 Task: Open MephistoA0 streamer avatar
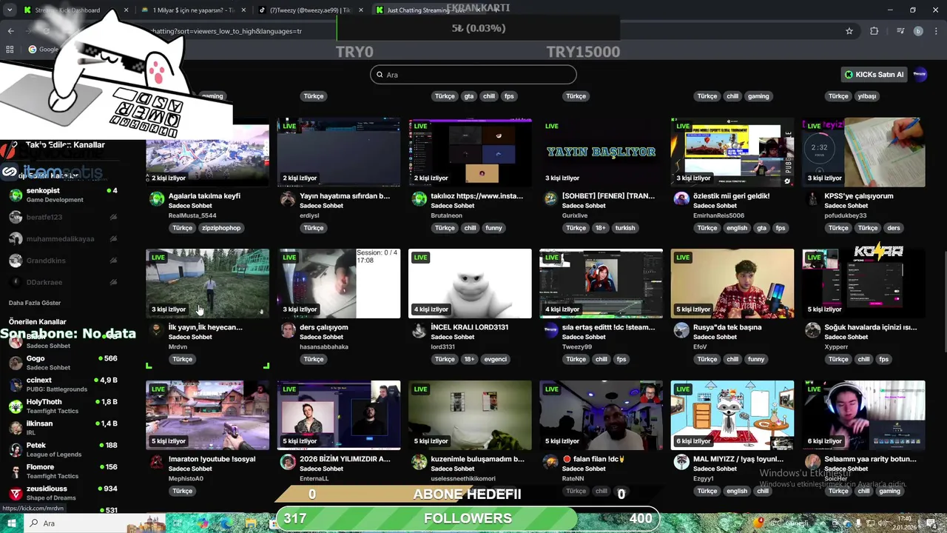pos(157,462)
